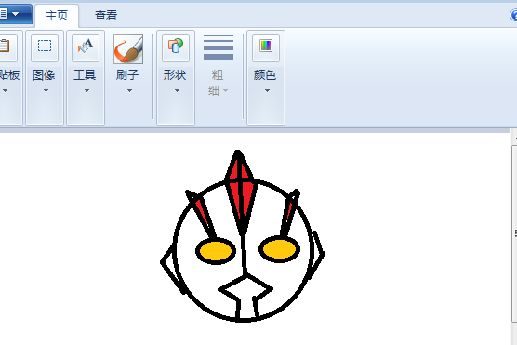Expand the 图像 dropdown arrow
This screenshot has height=345, width=517.
[x=46, y=90]
